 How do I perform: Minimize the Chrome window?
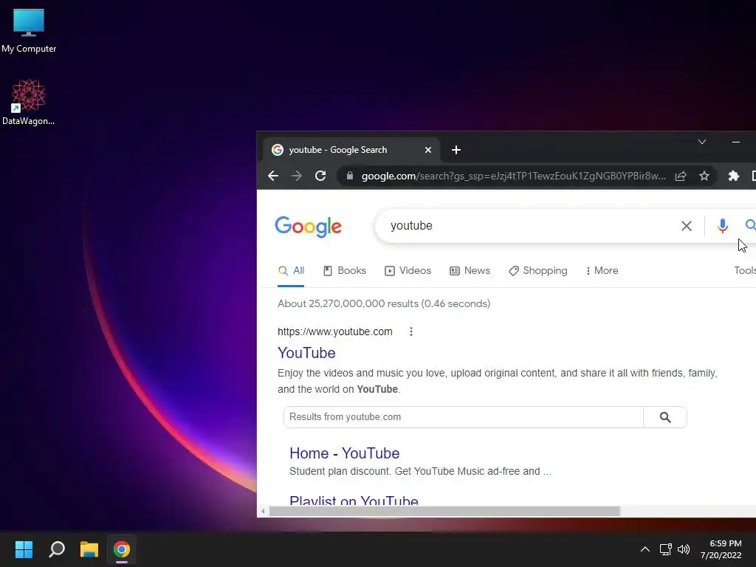(x=736, y=142)
